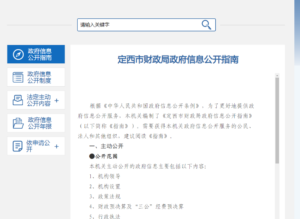Click the document pencil icon beside 依申请公开
This screenshot has height=219, width=300.
[x=18, y=146]
